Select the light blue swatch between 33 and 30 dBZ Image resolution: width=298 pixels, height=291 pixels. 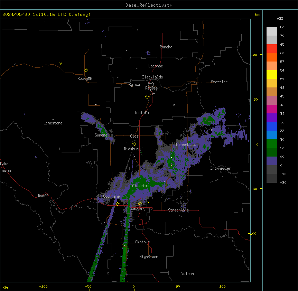(272, 135)
